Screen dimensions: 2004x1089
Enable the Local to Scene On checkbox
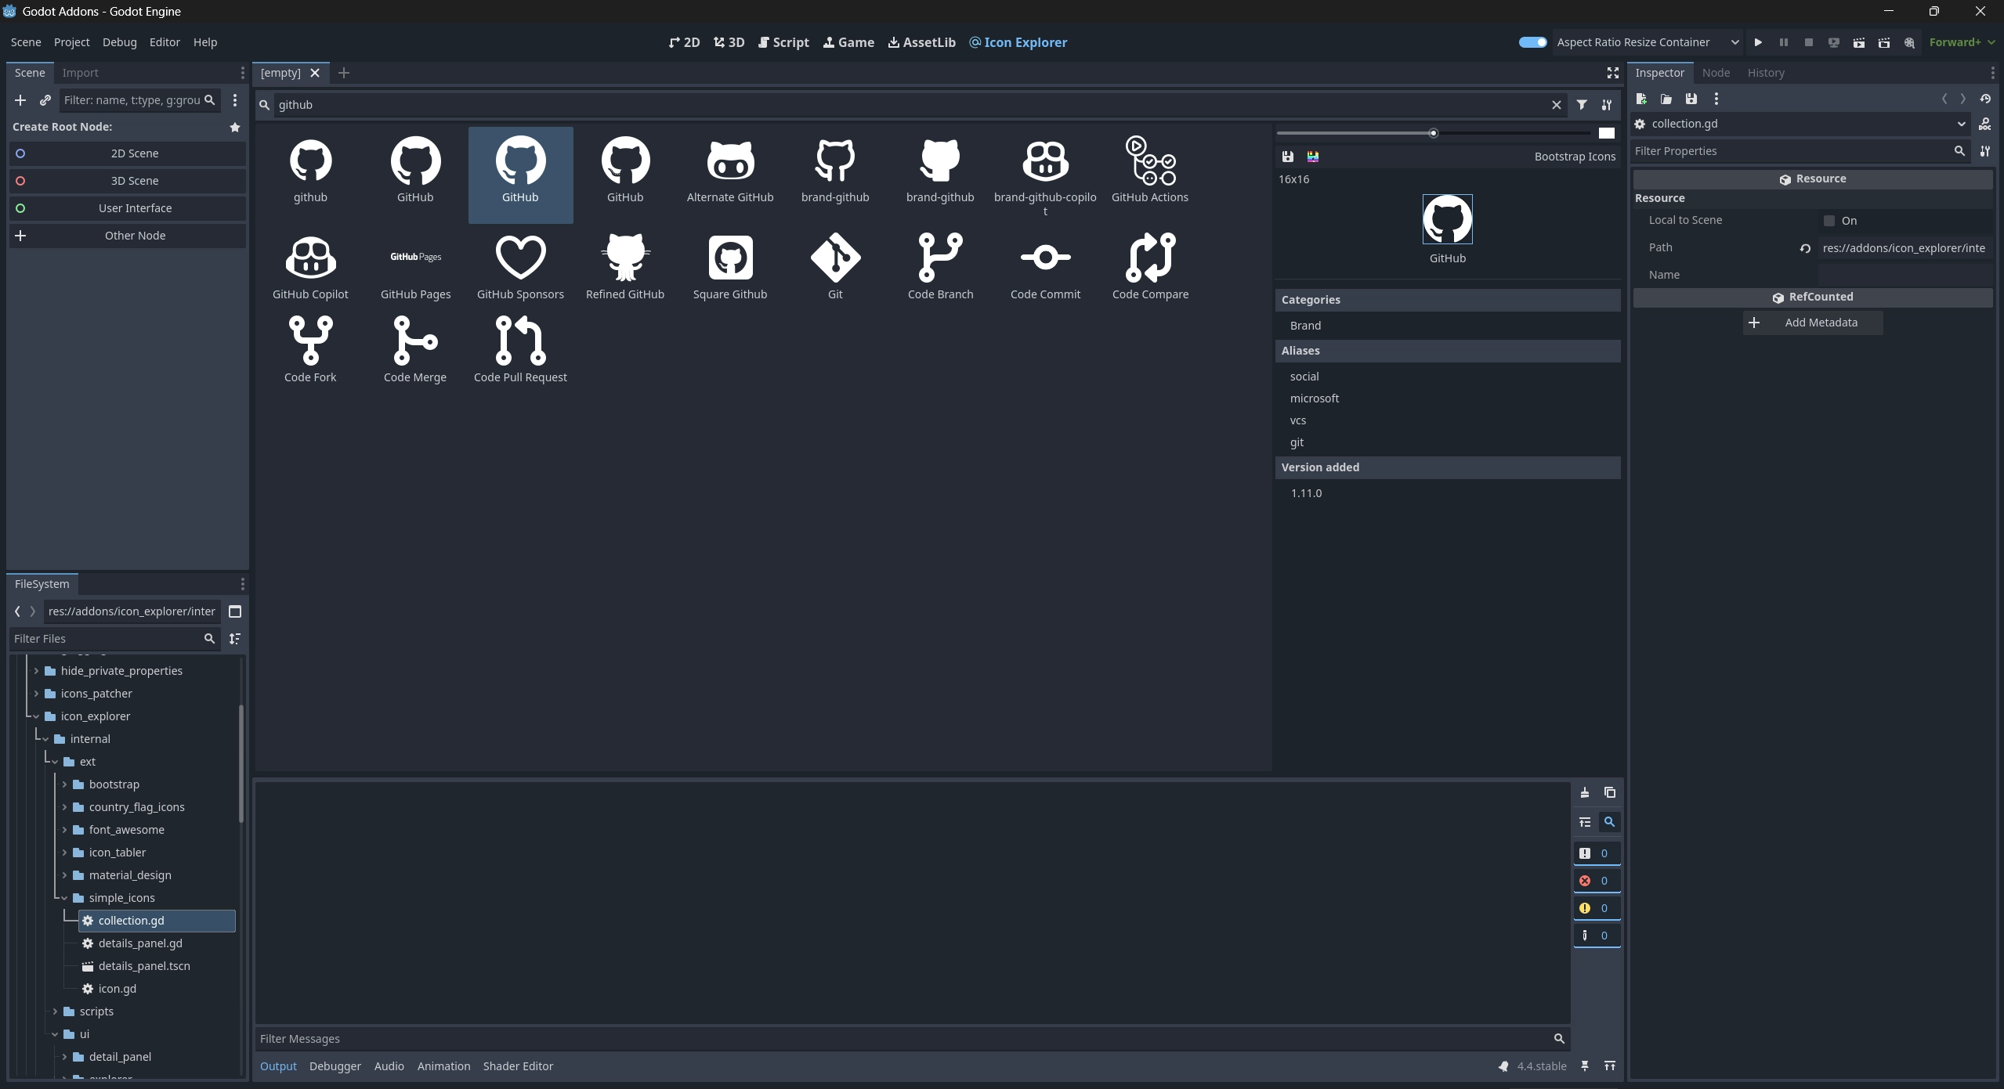click(1829, 221)
